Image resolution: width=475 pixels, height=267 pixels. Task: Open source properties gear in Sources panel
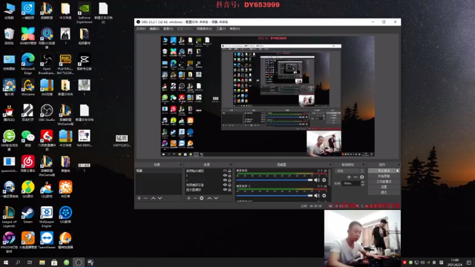[x=202, y=198]
